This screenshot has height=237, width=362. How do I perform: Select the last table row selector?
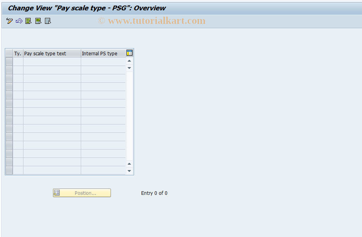(9, 170)
